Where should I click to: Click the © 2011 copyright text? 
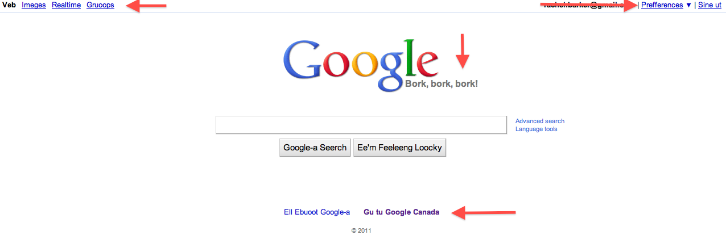pyautogui.click(x=361, y=231)
